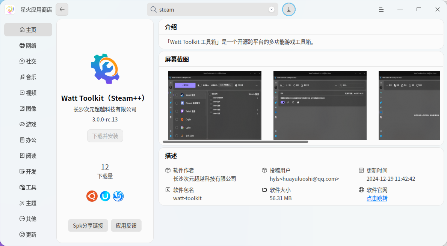Open the 更新 updates page
Screen dimensions: 447x246
[x=28, y=234]
